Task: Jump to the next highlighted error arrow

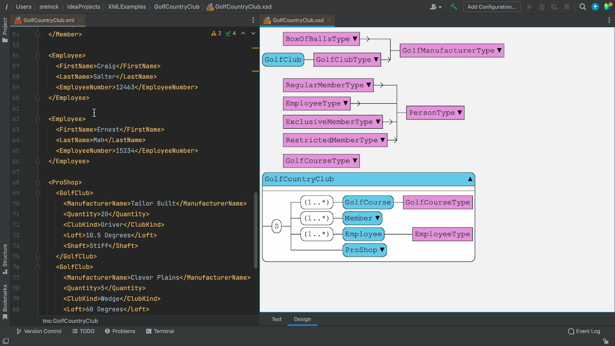Action: tap(253, 33)
